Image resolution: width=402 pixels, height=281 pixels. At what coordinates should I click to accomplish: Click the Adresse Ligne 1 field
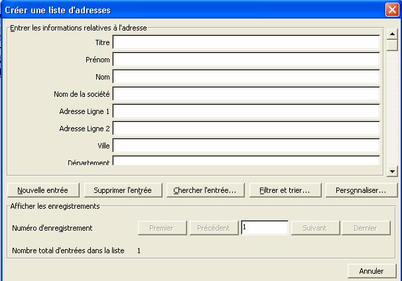coord(245,111)
